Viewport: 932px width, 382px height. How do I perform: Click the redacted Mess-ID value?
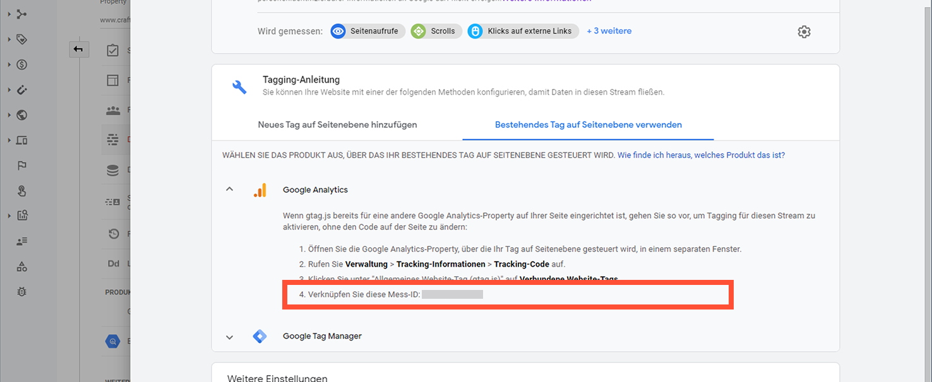[x=452, y=294]
